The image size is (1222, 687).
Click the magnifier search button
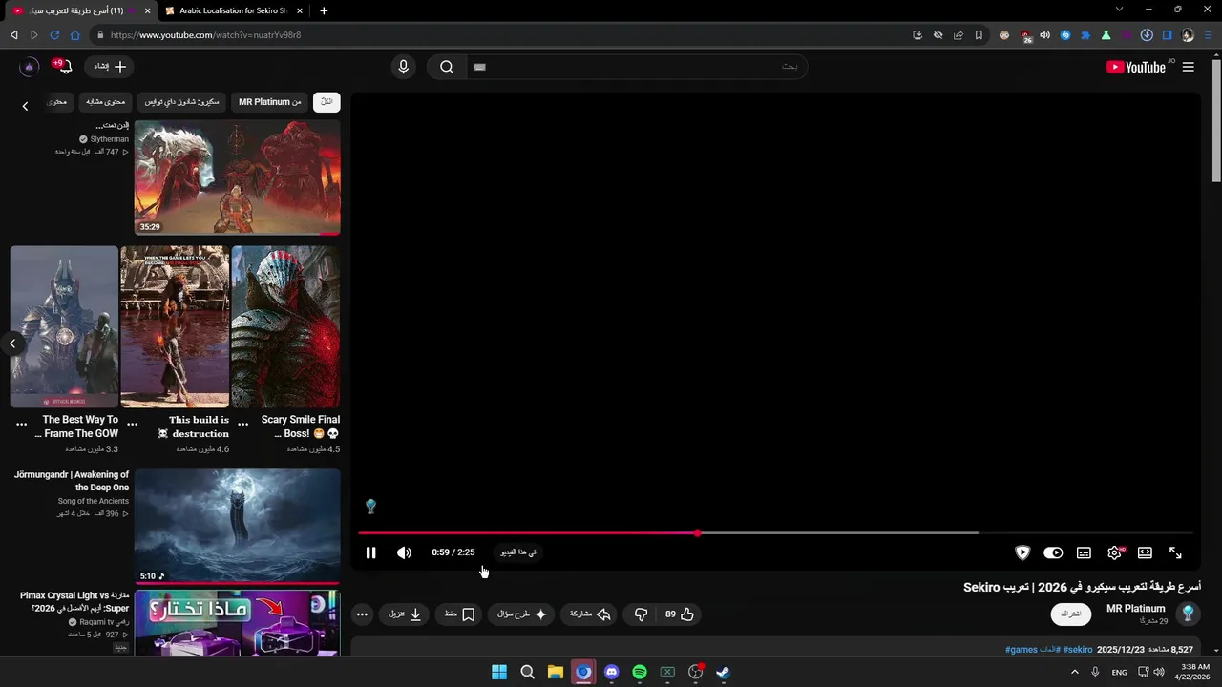(447, 67)
